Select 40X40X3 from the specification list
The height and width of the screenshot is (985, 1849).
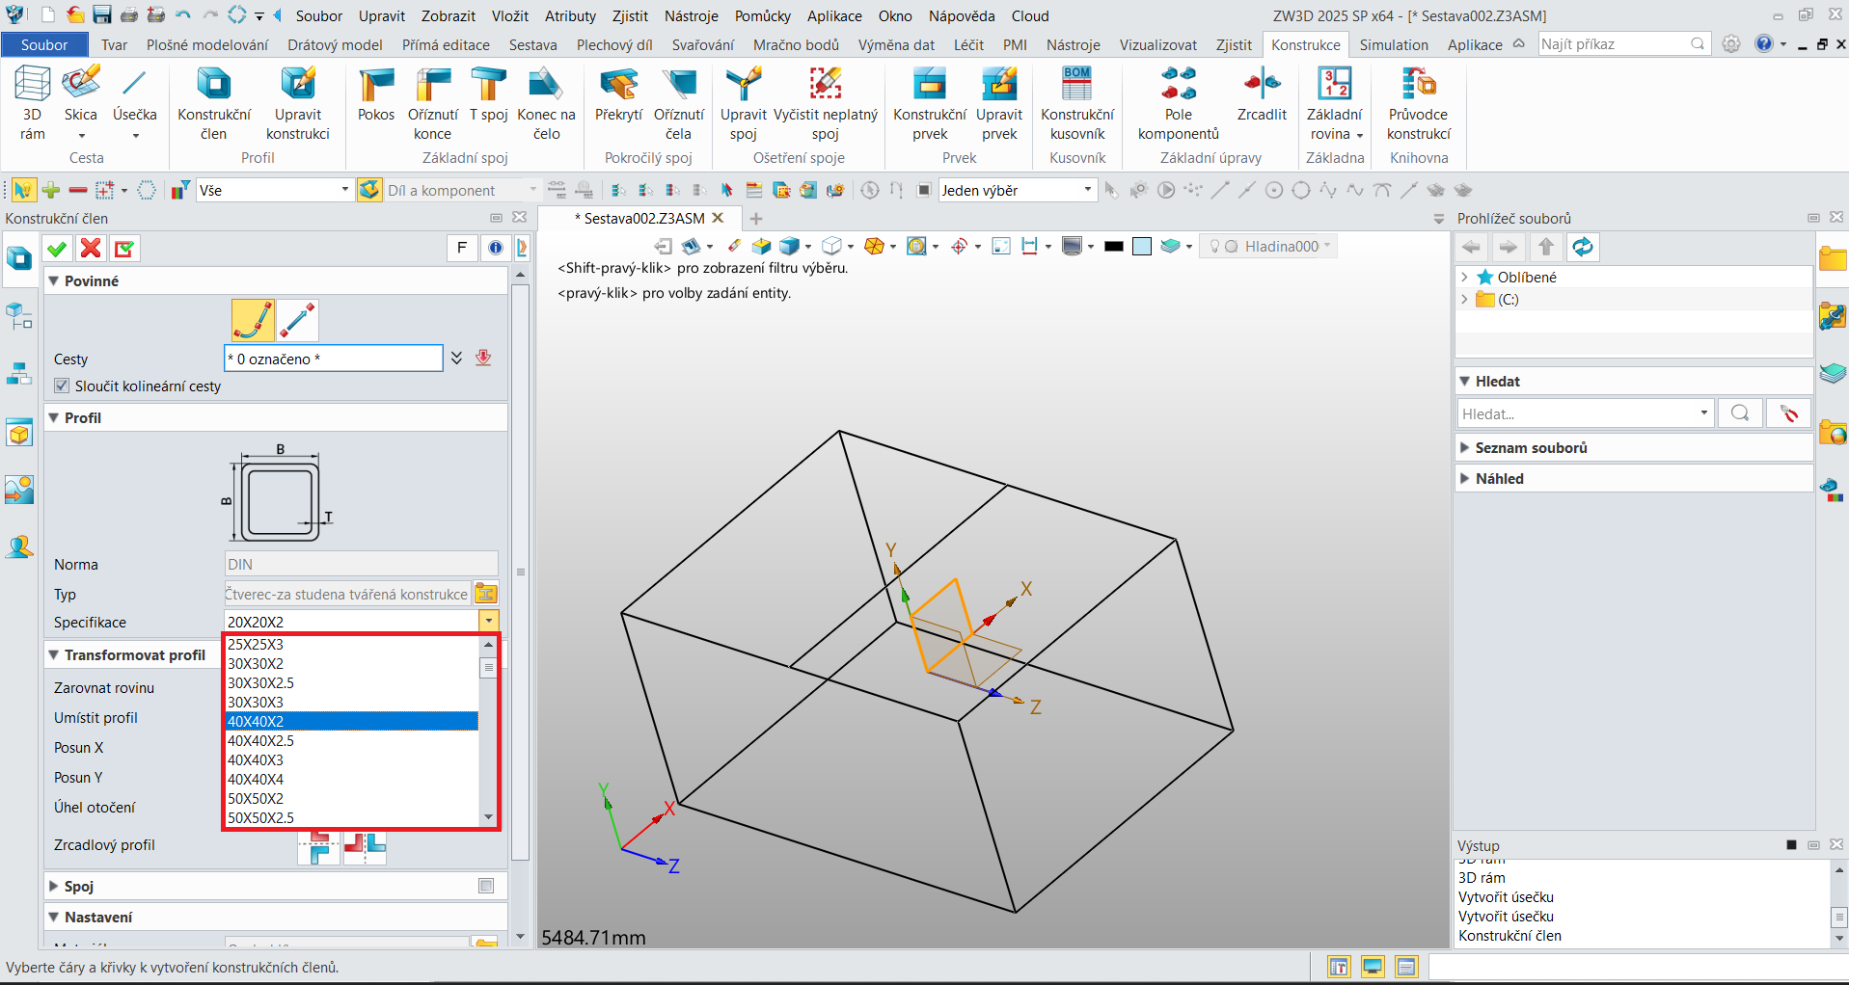(x=352, y=759)
